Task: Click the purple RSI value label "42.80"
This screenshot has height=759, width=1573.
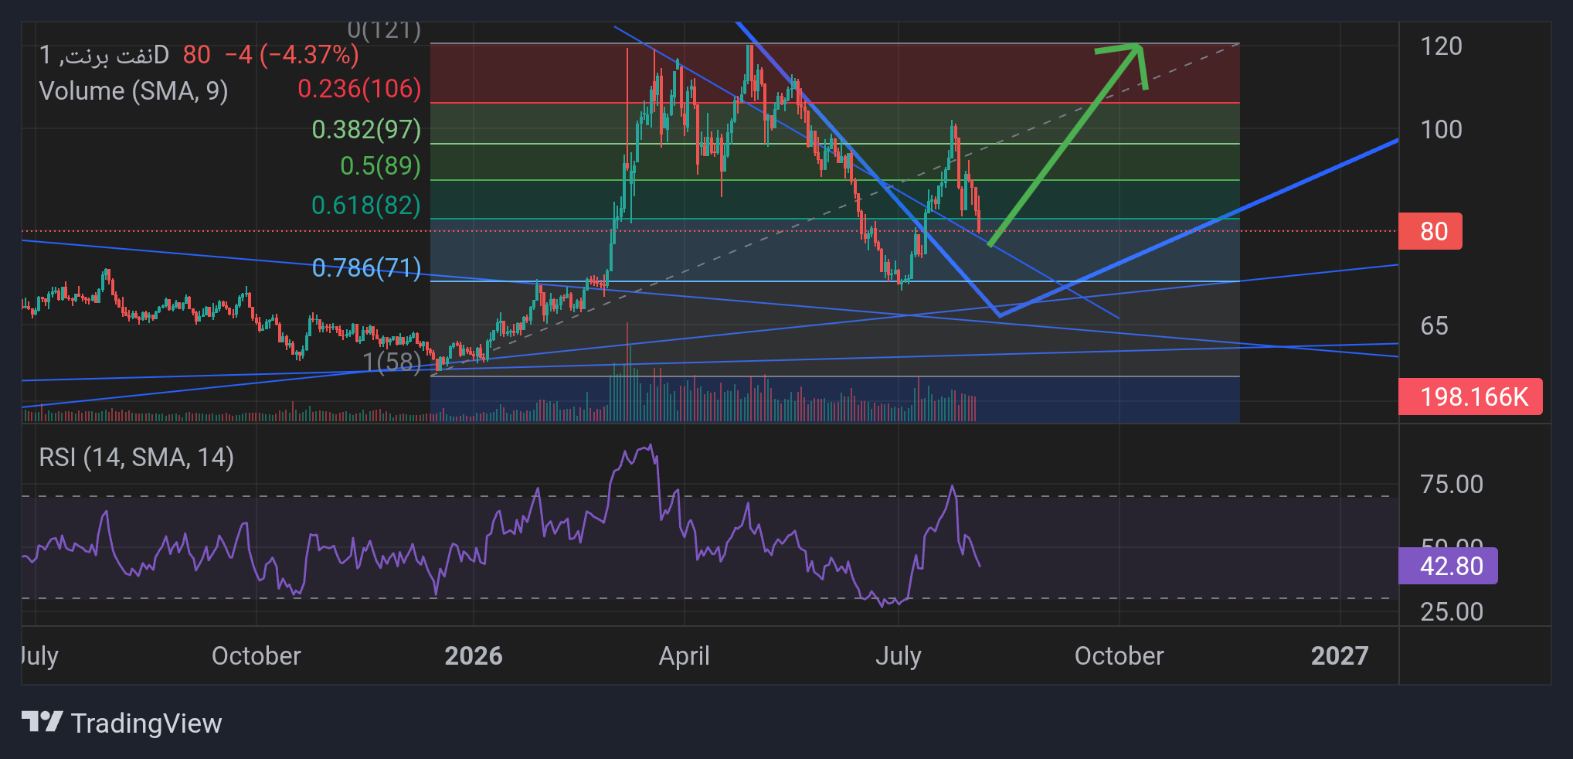Action: (x=1448, y=567)
